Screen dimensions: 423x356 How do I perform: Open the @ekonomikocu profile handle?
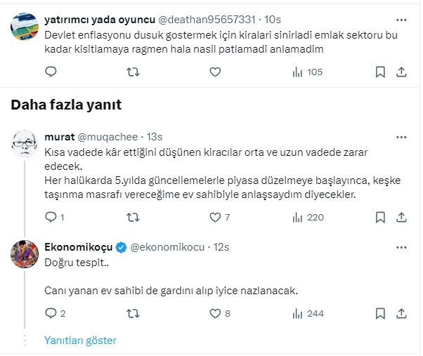(x=167, y=247)
